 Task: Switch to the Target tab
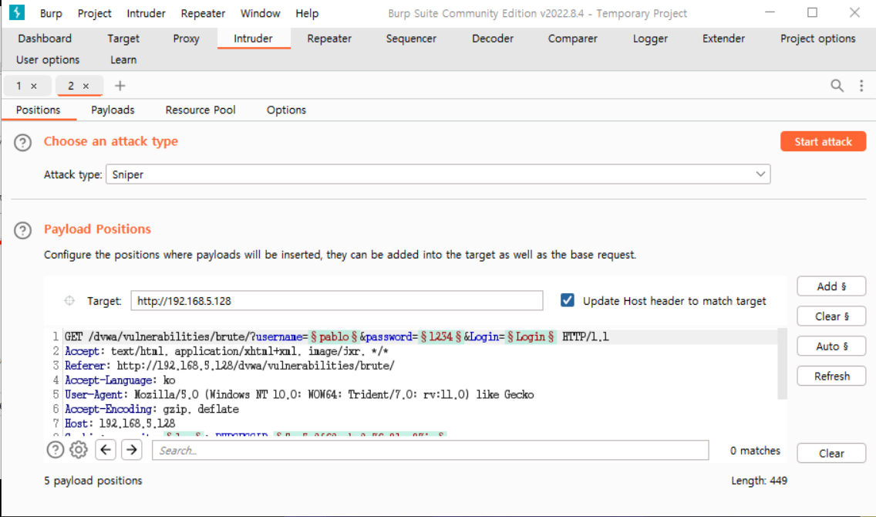(123, 39)
